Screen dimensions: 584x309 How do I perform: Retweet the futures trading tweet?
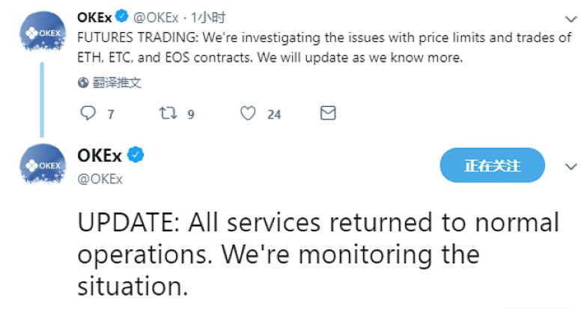click(168, 113)
